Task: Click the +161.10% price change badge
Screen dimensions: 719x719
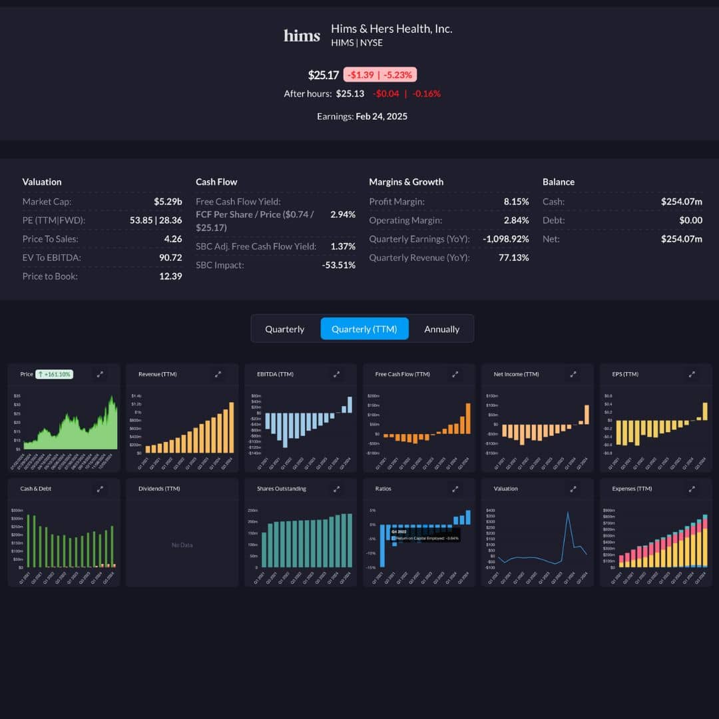Action: coord(55,374)
